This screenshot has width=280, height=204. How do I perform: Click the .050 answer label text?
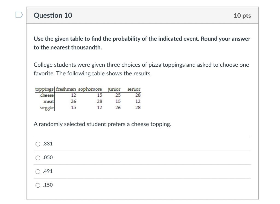[48, 157]
